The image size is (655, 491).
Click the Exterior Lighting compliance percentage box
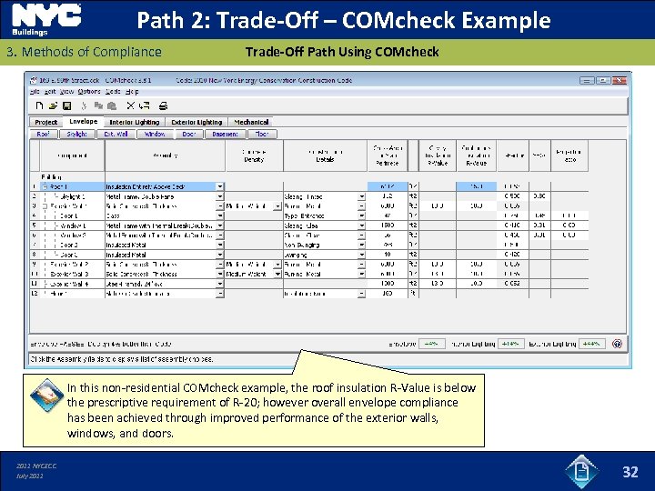pos(592,344)
